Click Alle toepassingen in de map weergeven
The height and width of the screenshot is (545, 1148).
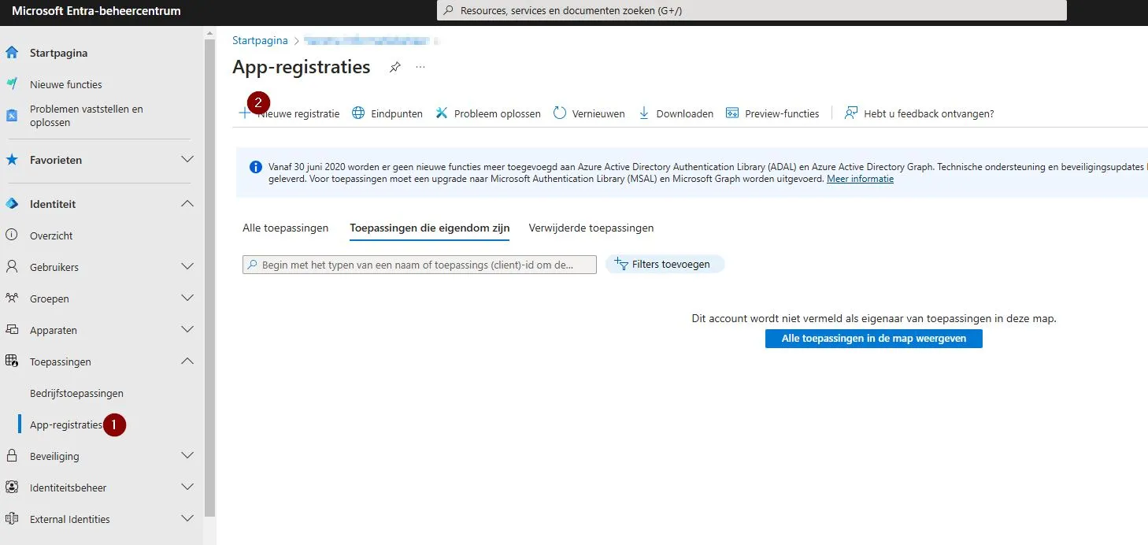[874, 339]
